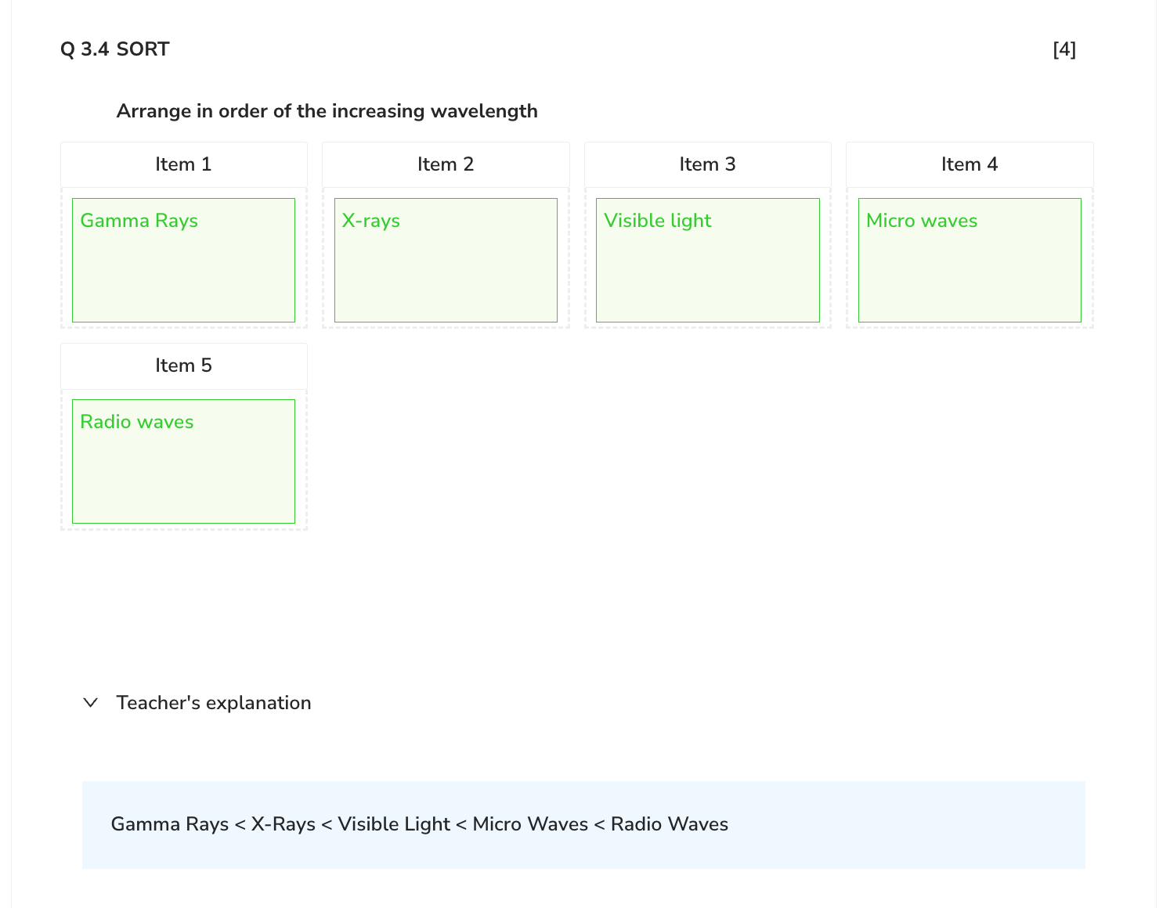The image size is (1170, 908).
Task: Select the Item 3 column header
Action: (707, 164)
